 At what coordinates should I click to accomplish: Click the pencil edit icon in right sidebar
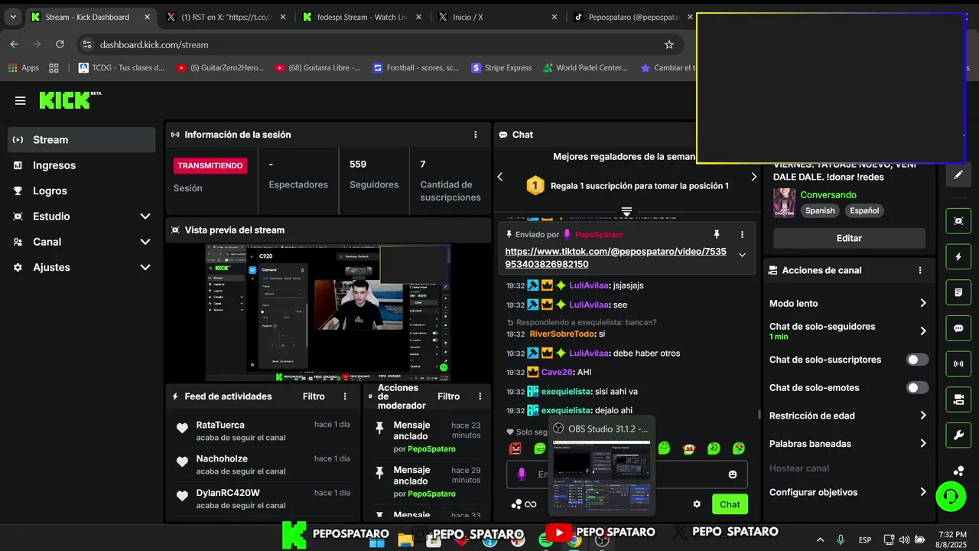[x=958, y=174]
